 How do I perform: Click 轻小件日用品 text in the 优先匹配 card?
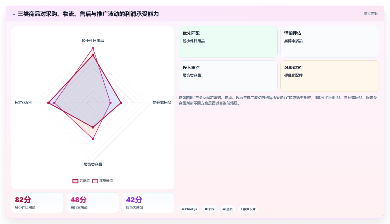[x=194, y=41]
